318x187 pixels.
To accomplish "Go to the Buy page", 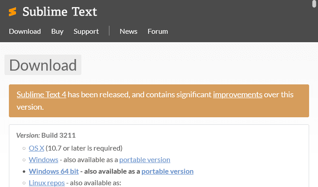I will pyautogui.click(x=57, y=31).
